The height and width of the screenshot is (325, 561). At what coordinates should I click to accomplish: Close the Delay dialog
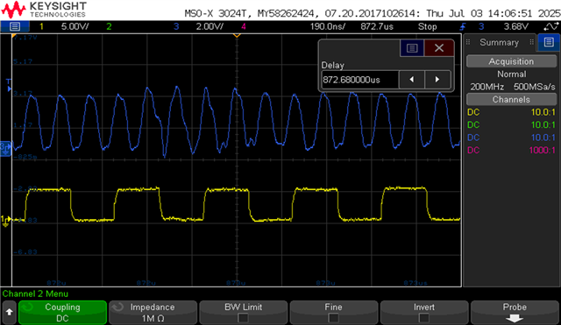439,48
